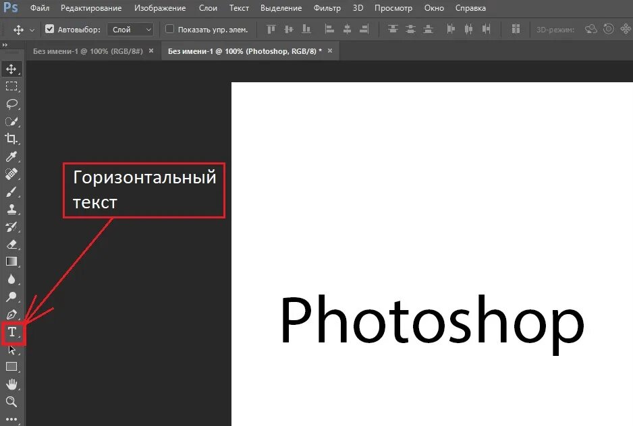Select the Crop tool

(11, 139)
